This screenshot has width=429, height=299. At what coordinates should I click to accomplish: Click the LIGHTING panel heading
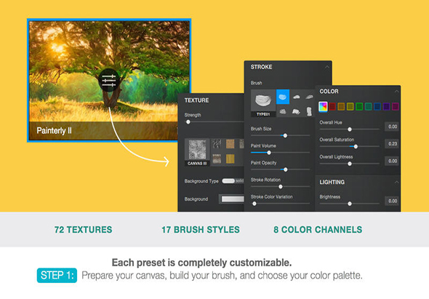coord(332,183)
